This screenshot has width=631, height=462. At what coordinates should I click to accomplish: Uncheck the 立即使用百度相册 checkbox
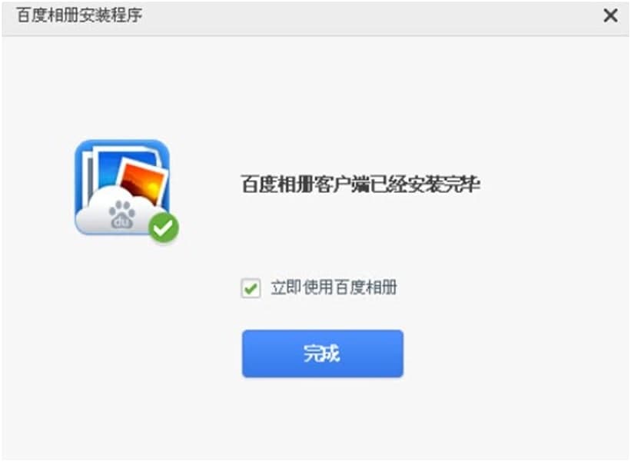point(251,288)
